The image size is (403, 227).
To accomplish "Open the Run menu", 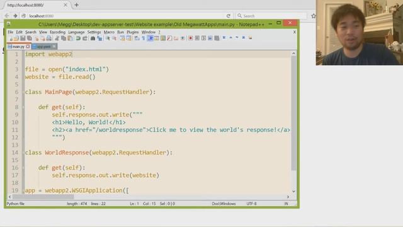I will [x=120, y=32].
